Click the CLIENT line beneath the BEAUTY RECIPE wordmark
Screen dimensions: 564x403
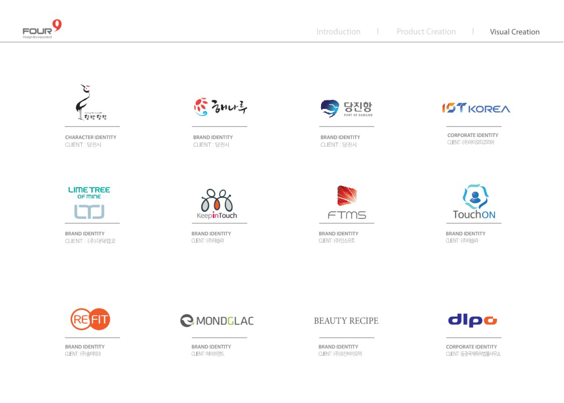(x=340, y=354)
